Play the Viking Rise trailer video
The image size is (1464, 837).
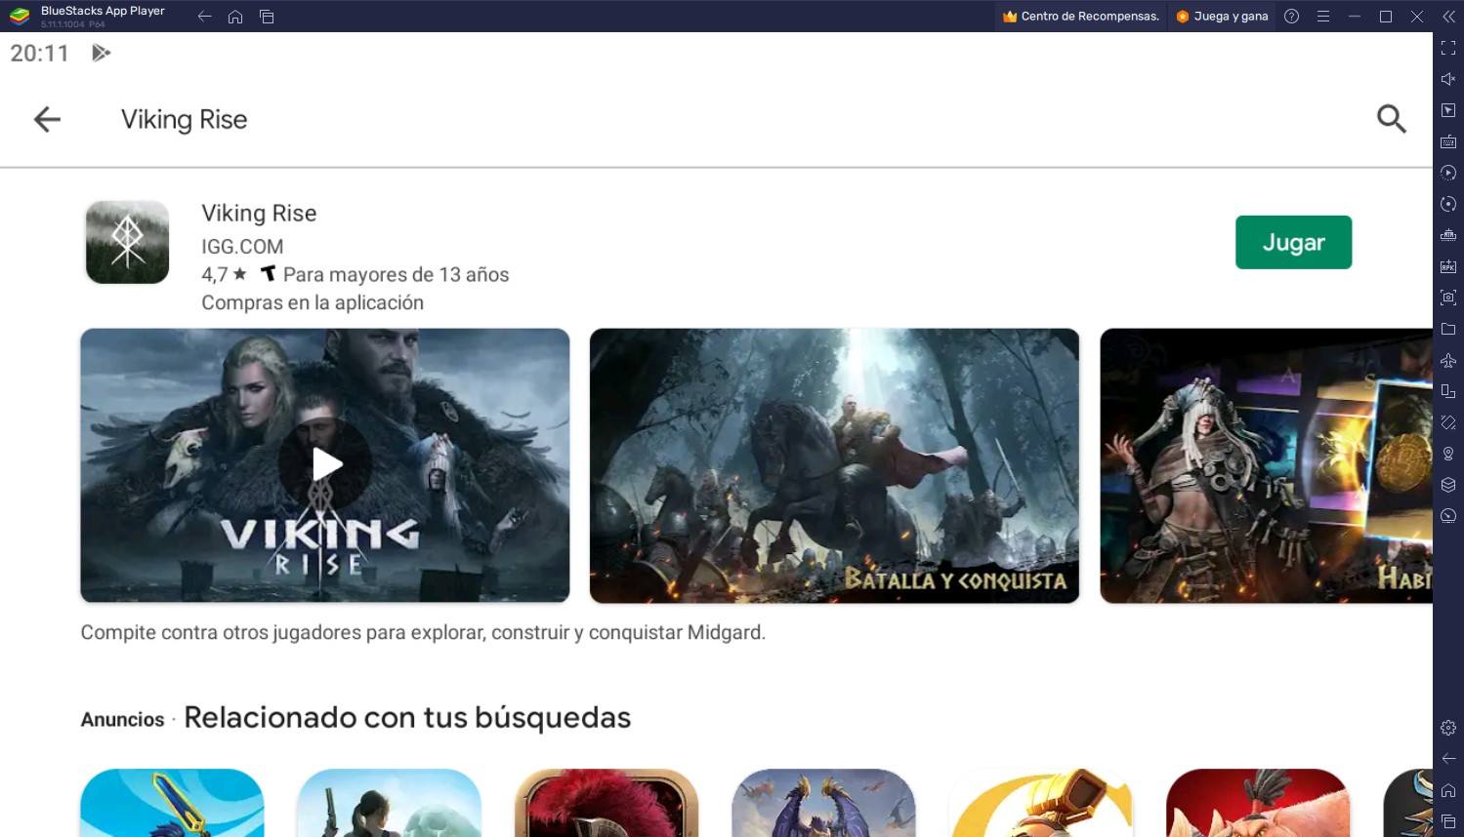pyautogui.click(x=325, y=465)
